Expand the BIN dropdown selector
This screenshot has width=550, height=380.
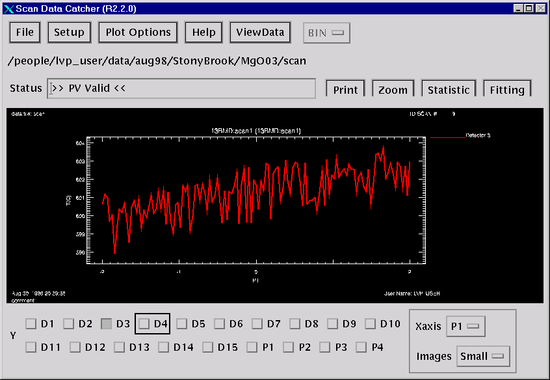tap(326, 33)
